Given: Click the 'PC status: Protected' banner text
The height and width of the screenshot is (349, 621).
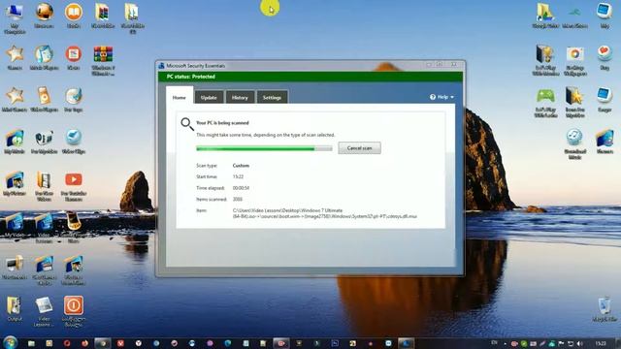Looking at the screenshot, I should (191, 77).
